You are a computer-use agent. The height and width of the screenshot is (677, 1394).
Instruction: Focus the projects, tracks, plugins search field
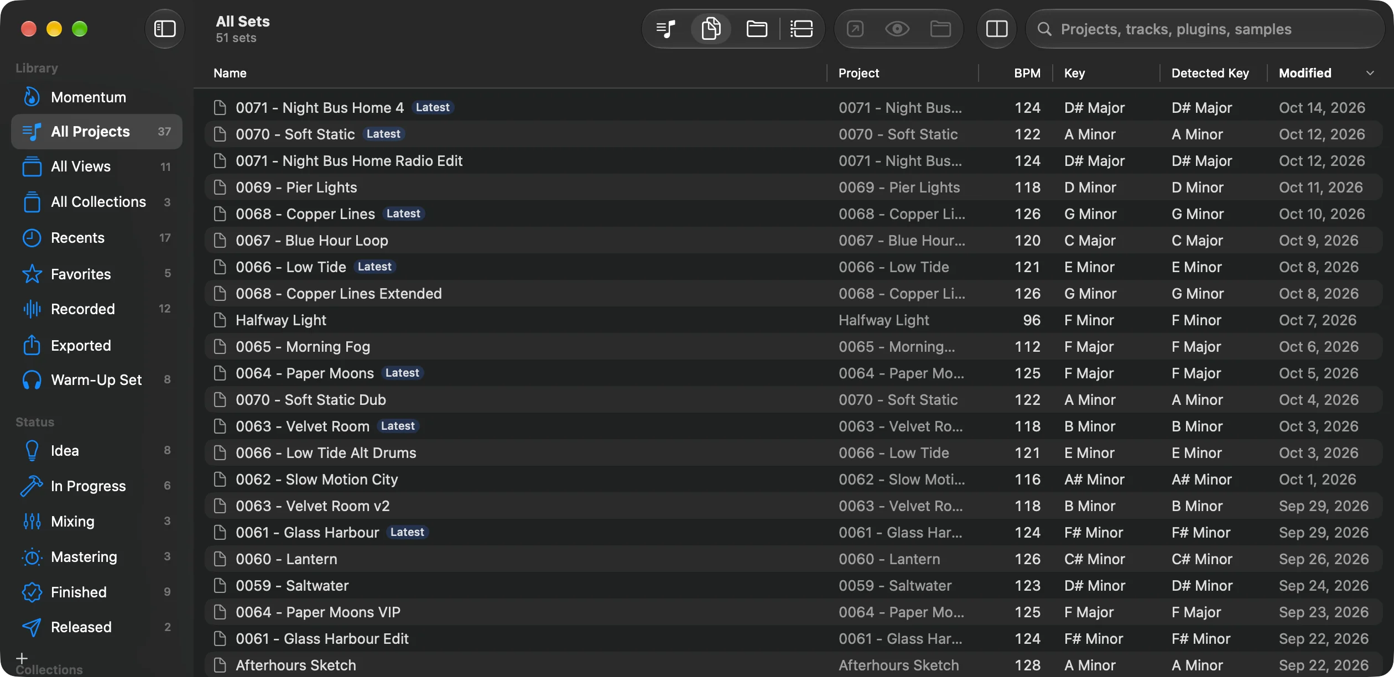pyautogui.click(x=1205, y=29)
